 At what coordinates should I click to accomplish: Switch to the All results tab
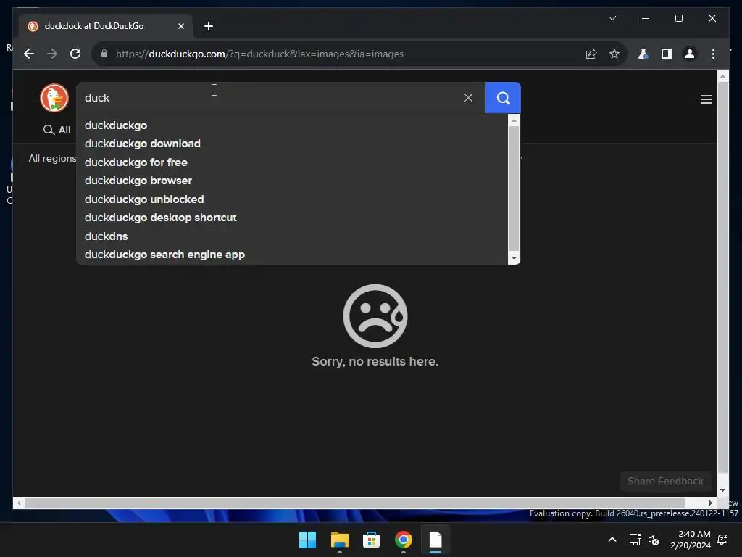[x=57, y=130]
